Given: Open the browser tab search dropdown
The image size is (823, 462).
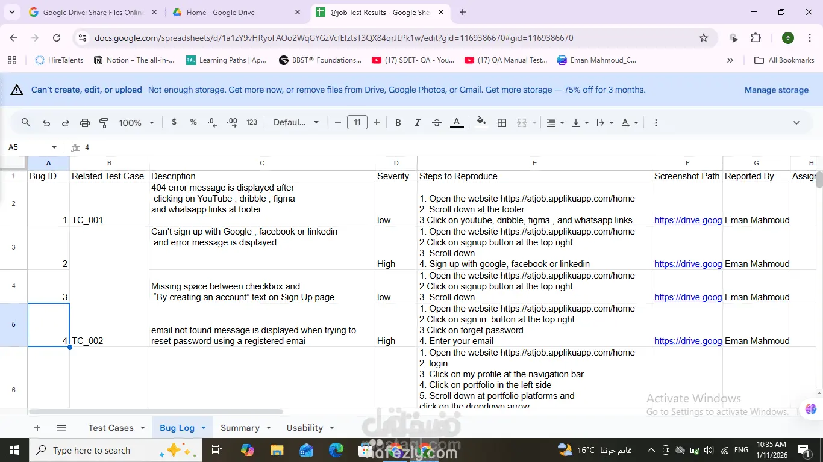Looking at the screenshot, I should (12, 12).
